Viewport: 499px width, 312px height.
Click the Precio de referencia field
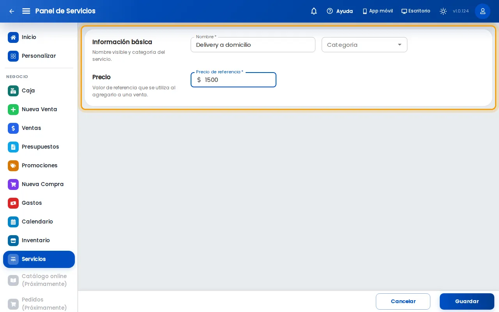tap(234, 80)
